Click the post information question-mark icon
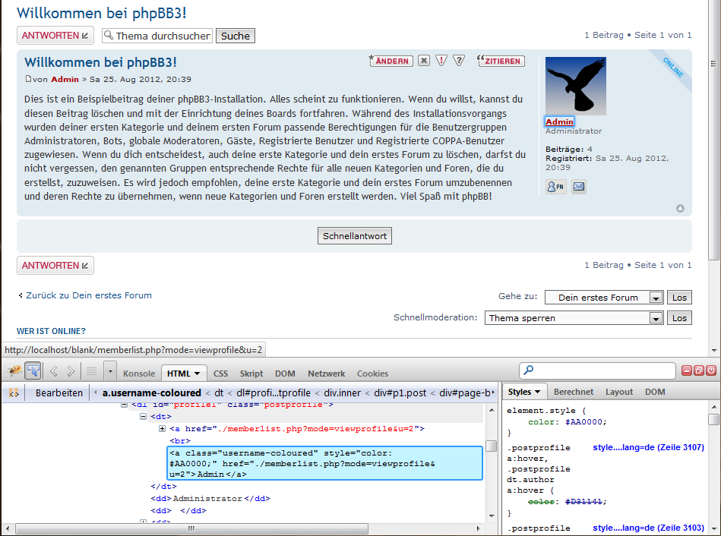721x536 pixels. pyautogui.click(x=458, y=61)
